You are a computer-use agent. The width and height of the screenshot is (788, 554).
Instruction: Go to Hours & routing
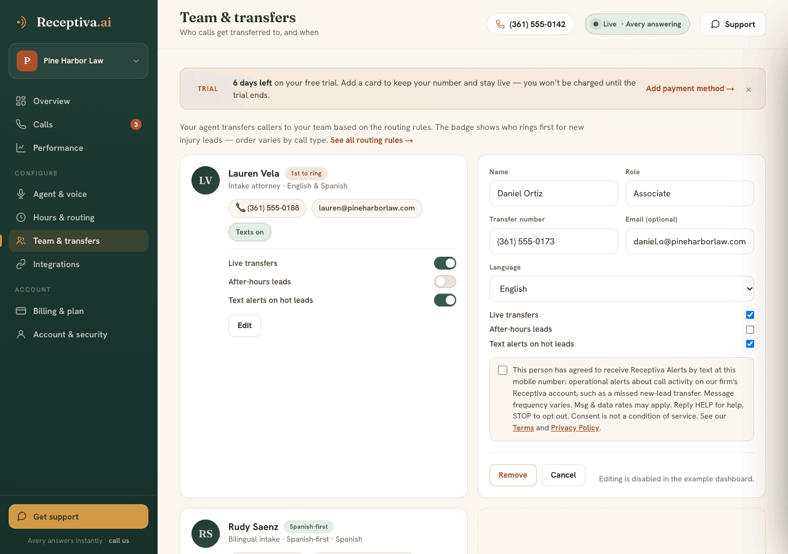click(78, 217)
